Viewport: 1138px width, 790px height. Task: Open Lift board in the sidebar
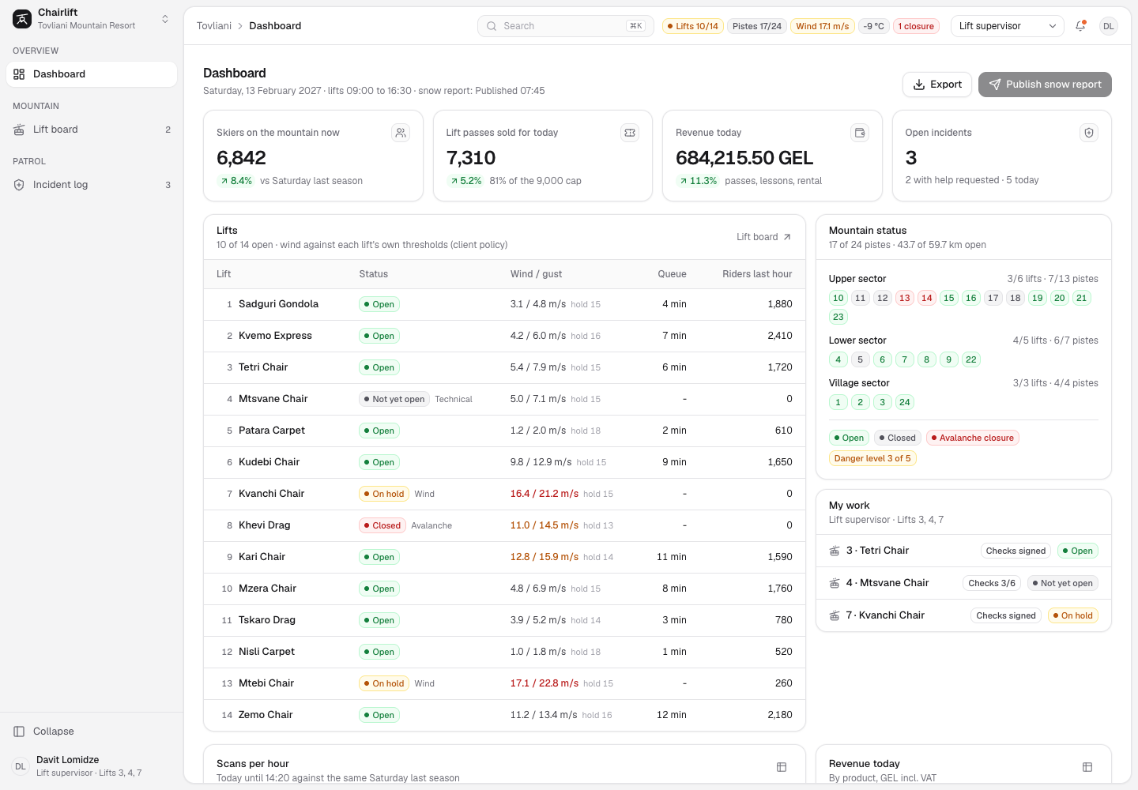[x=92, y=130]
